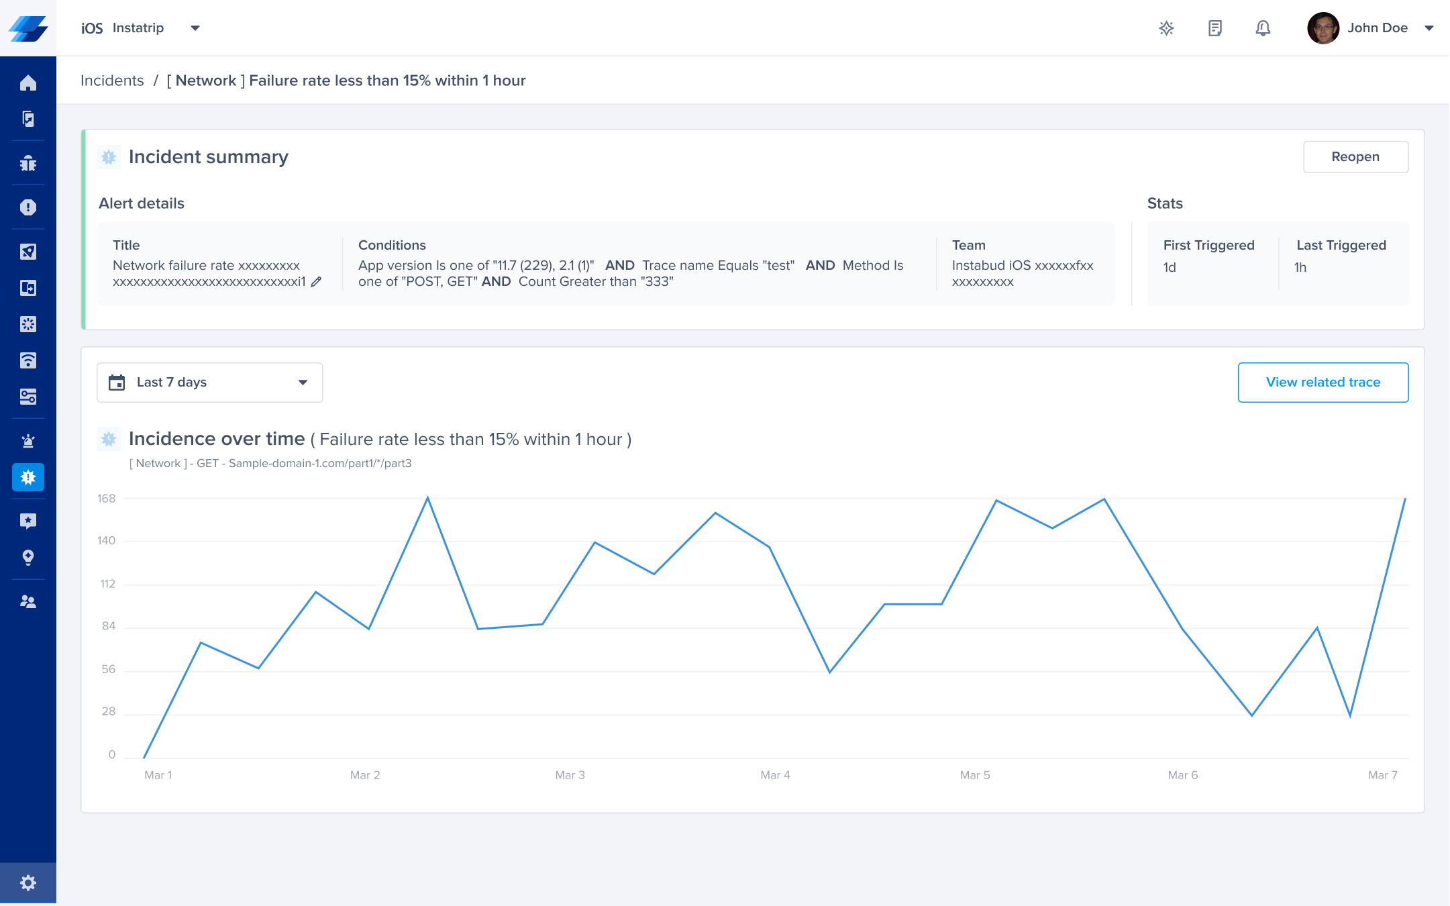The height and width of the screenshot is (906, 1450).
Task: Open the document notes header icon
Action: point(1214,28)
